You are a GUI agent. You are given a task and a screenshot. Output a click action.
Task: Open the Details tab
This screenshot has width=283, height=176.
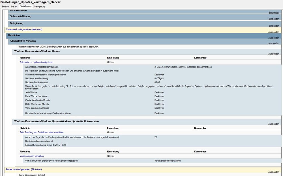click(x=14, y=6)
